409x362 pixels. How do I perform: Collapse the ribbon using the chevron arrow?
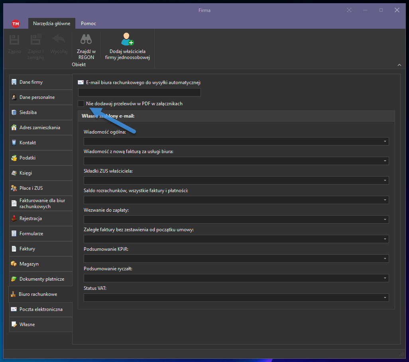pos(399,65)
